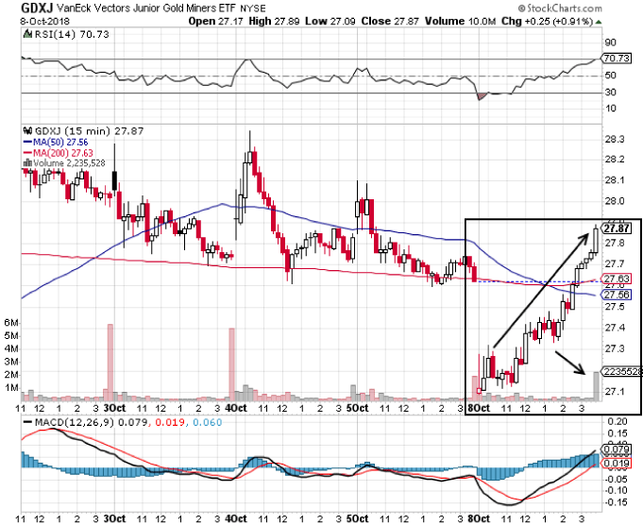
Task: Click the candlestick icon beside GDXJ (15 min)
Action: tap(26, 130)
